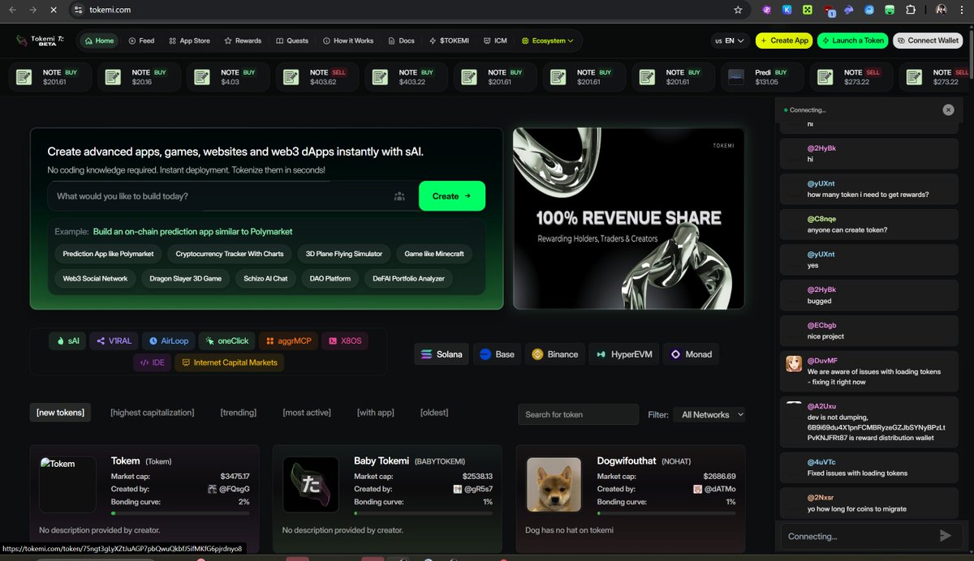The height and width of the screenshot is (561, 974).
Task: Select the Binance network
Action: pos(555,354)
